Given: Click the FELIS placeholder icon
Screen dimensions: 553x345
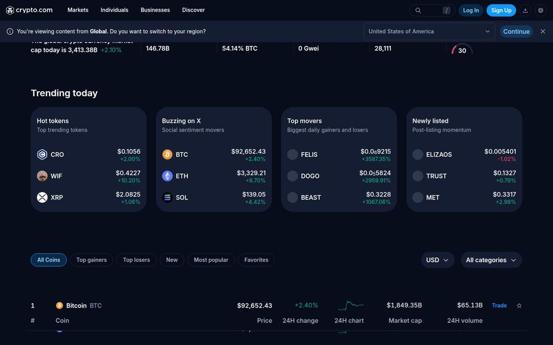Looking at the screenshot, I should pyautogui.click(x=293, y=155).
